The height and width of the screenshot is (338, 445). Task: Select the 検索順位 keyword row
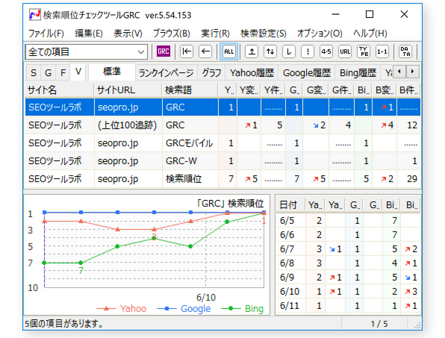222,178
